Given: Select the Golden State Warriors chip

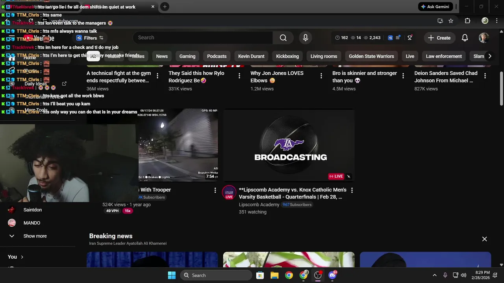Looking at the screenshot, I should (371, 56).
